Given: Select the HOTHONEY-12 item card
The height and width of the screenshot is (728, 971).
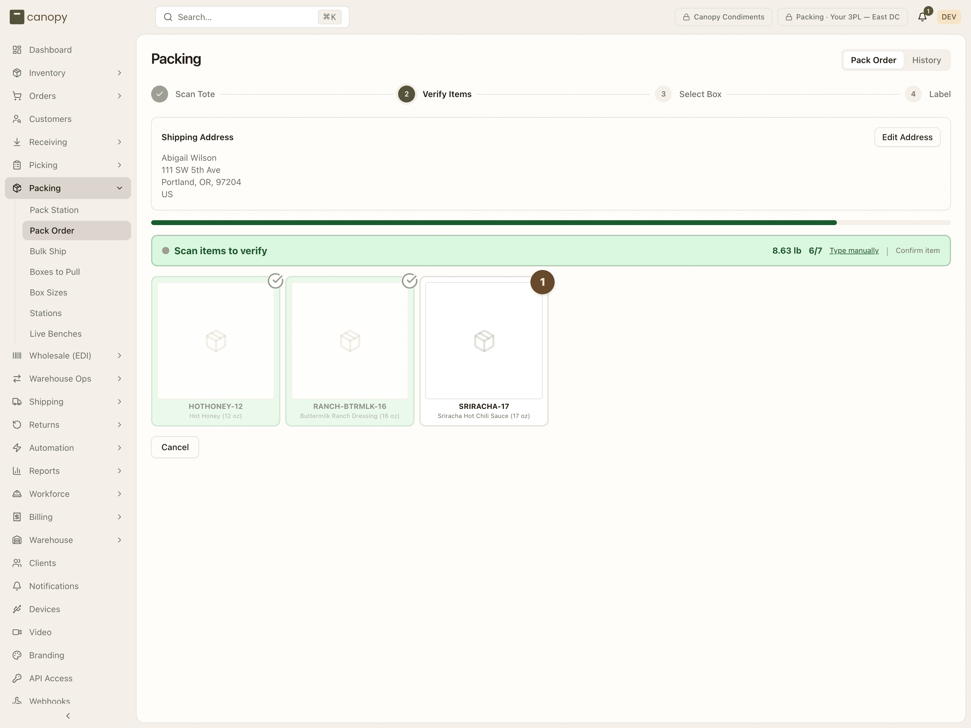Looking at the screenshot, I should tap(215, 351).
